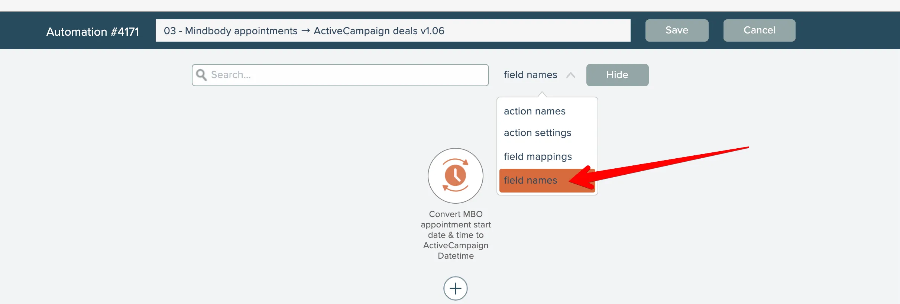Viewport: 900px width, 304px height.
Task: Click the clock conversion action icon
Action: tap(455, 176)
